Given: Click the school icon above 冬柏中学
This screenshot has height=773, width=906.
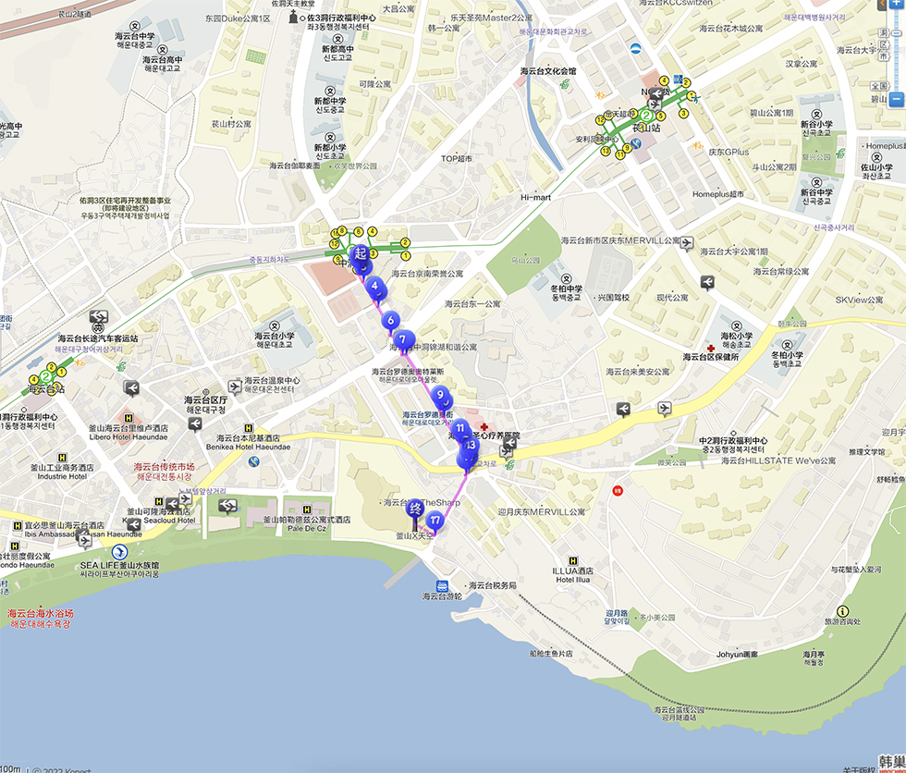Looking at the screenshot, I should [567, 279].
